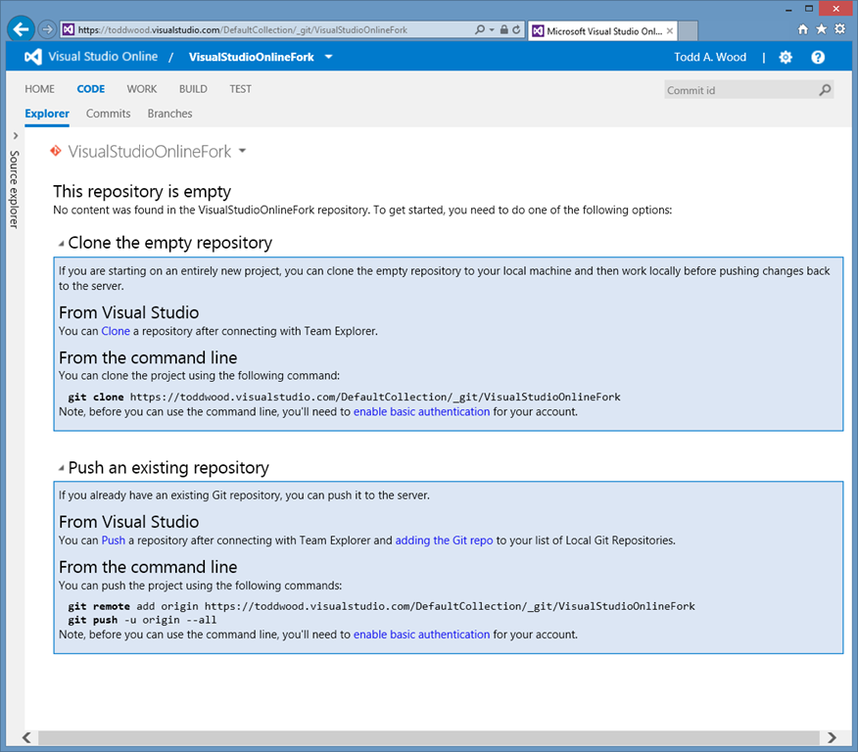Viewport: 858px width, 752px height.
Task: Open browser favorites star icon
Action: click(x=822, y=29)
